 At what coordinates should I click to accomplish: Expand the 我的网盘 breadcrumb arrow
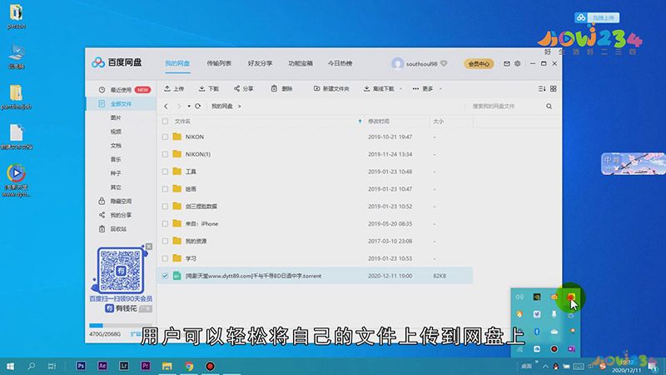(x=240, y=107)
